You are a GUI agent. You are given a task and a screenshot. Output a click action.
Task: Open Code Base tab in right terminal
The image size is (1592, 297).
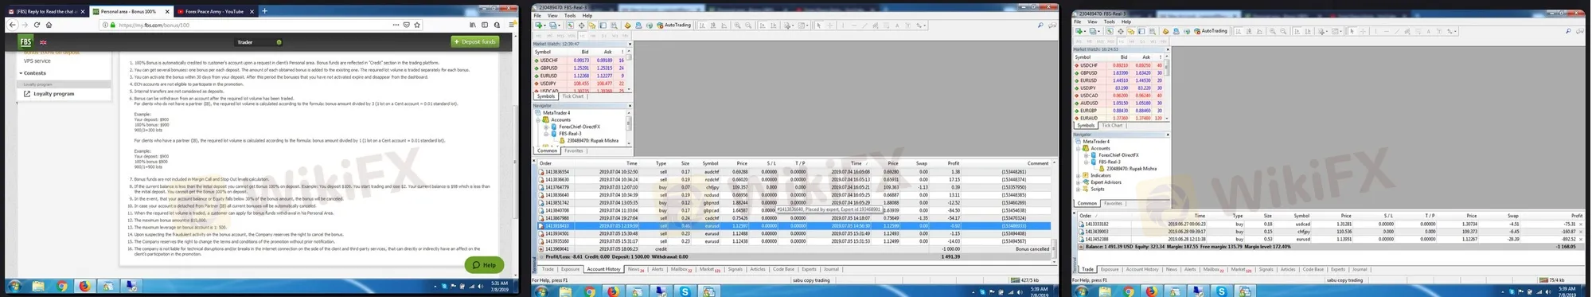tap(1313, 269)
